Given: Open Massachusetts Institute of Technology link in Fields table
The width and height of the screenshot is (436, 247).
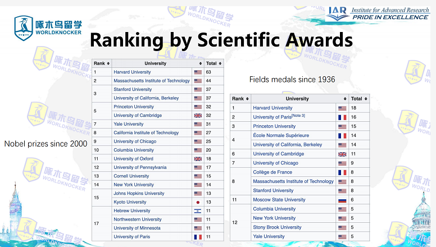Looking at the screenshot, I should (293, 181).
